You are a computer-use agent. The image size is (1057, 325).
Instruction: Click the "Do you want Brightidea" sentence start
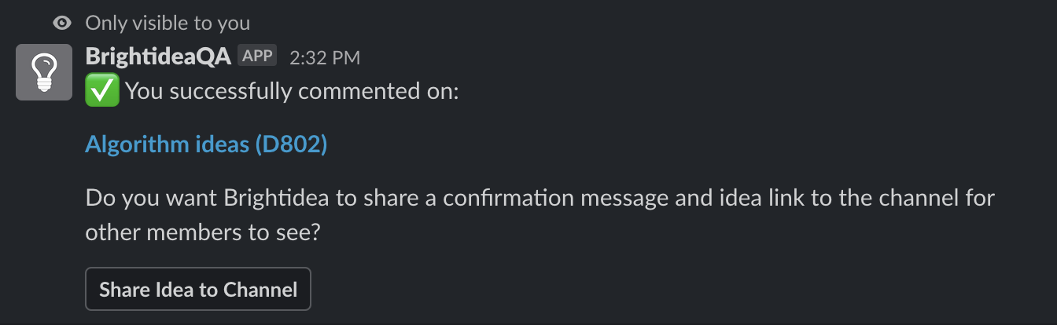coord(208,197)
